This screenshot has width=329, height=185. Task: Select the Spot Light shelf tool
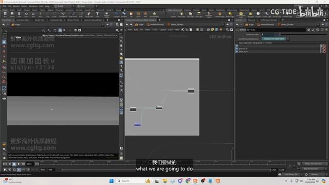pos(190,14)
